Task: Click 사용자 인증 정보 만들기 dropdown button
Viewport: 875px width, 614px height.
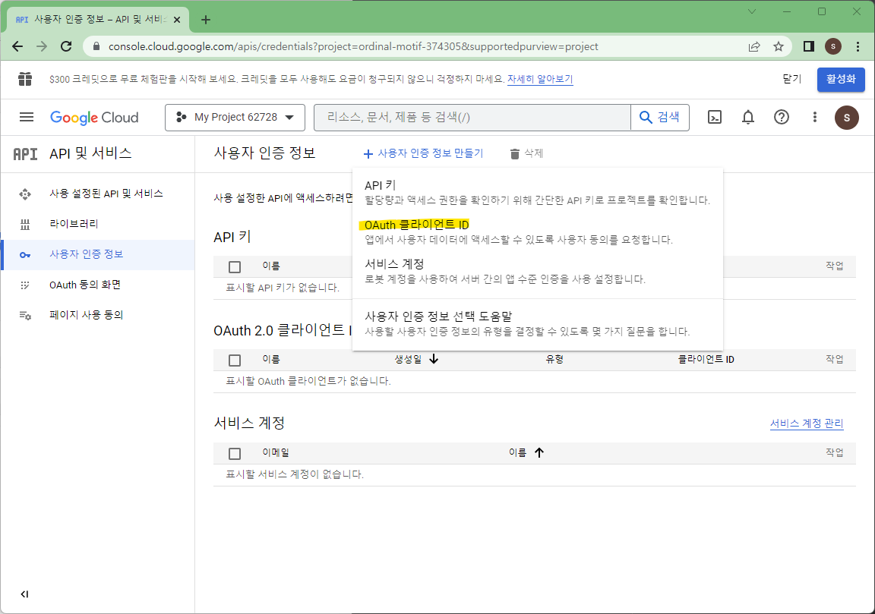Action: point(423,153)
